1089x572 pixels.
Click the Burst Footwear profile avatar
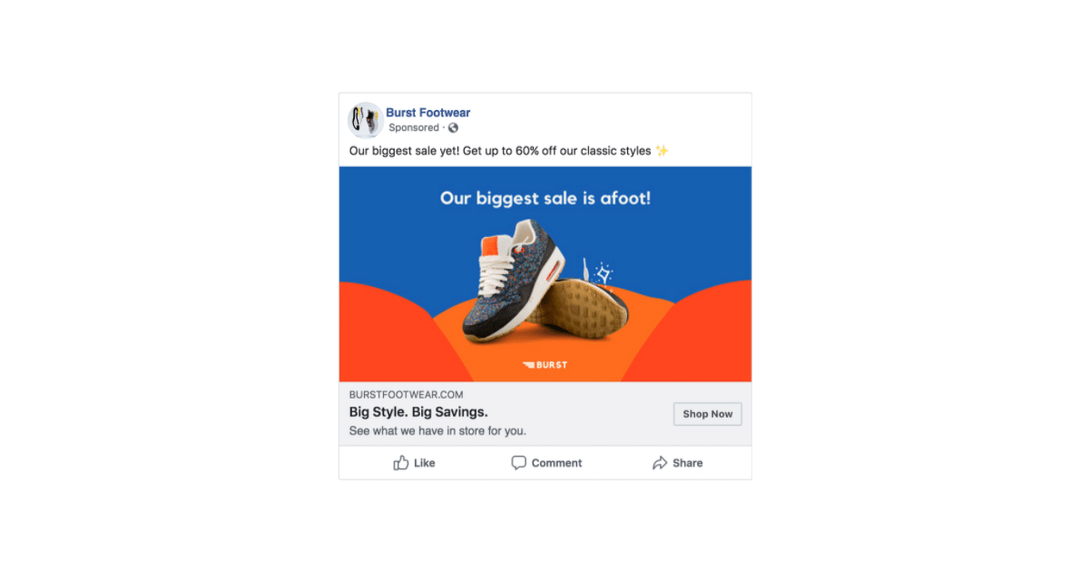[365, 120]
